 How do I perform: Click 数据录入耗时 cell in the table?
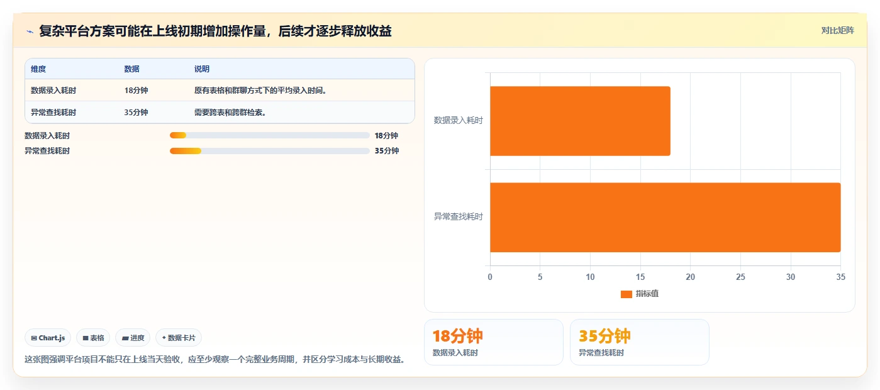click(x=53, y=91)
